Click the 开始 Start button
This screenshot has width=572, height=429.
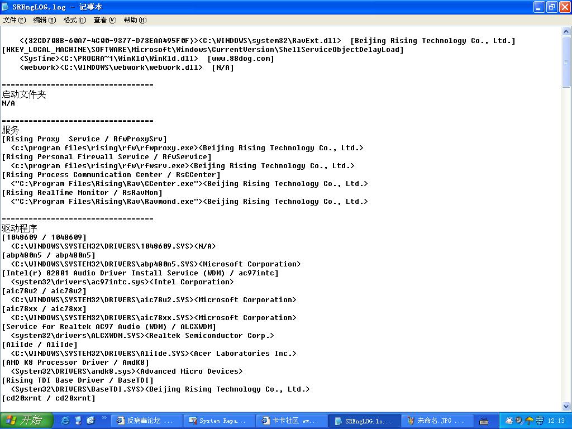(27, 420)
